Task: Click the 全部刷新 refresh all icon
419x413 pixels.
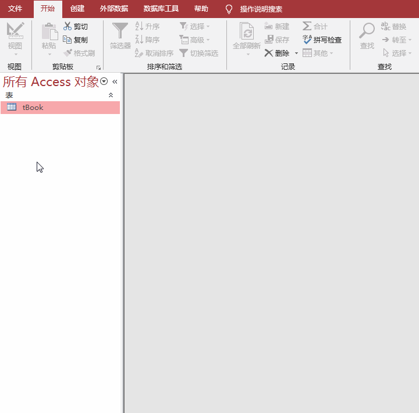Action: (x=247, y=31)
